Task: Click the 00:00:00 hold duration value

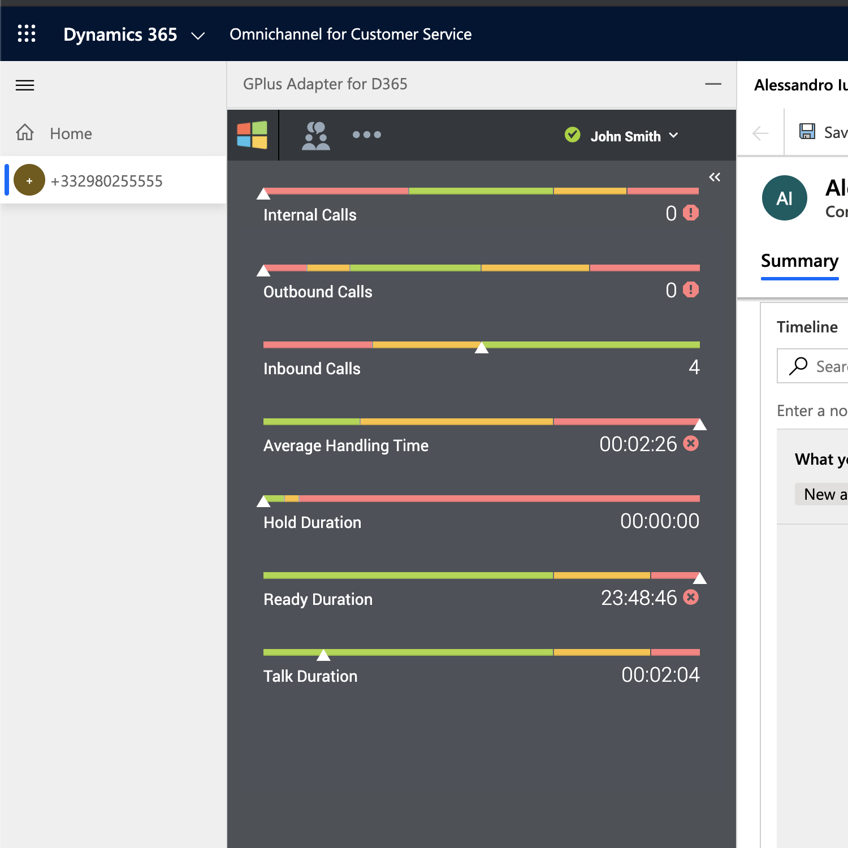Action: [660, 521]
